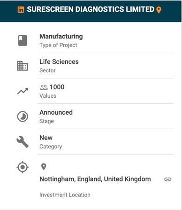The image size is (182, 210).
Task: Select the Manufacturing project type text
Action: point(61,36)
